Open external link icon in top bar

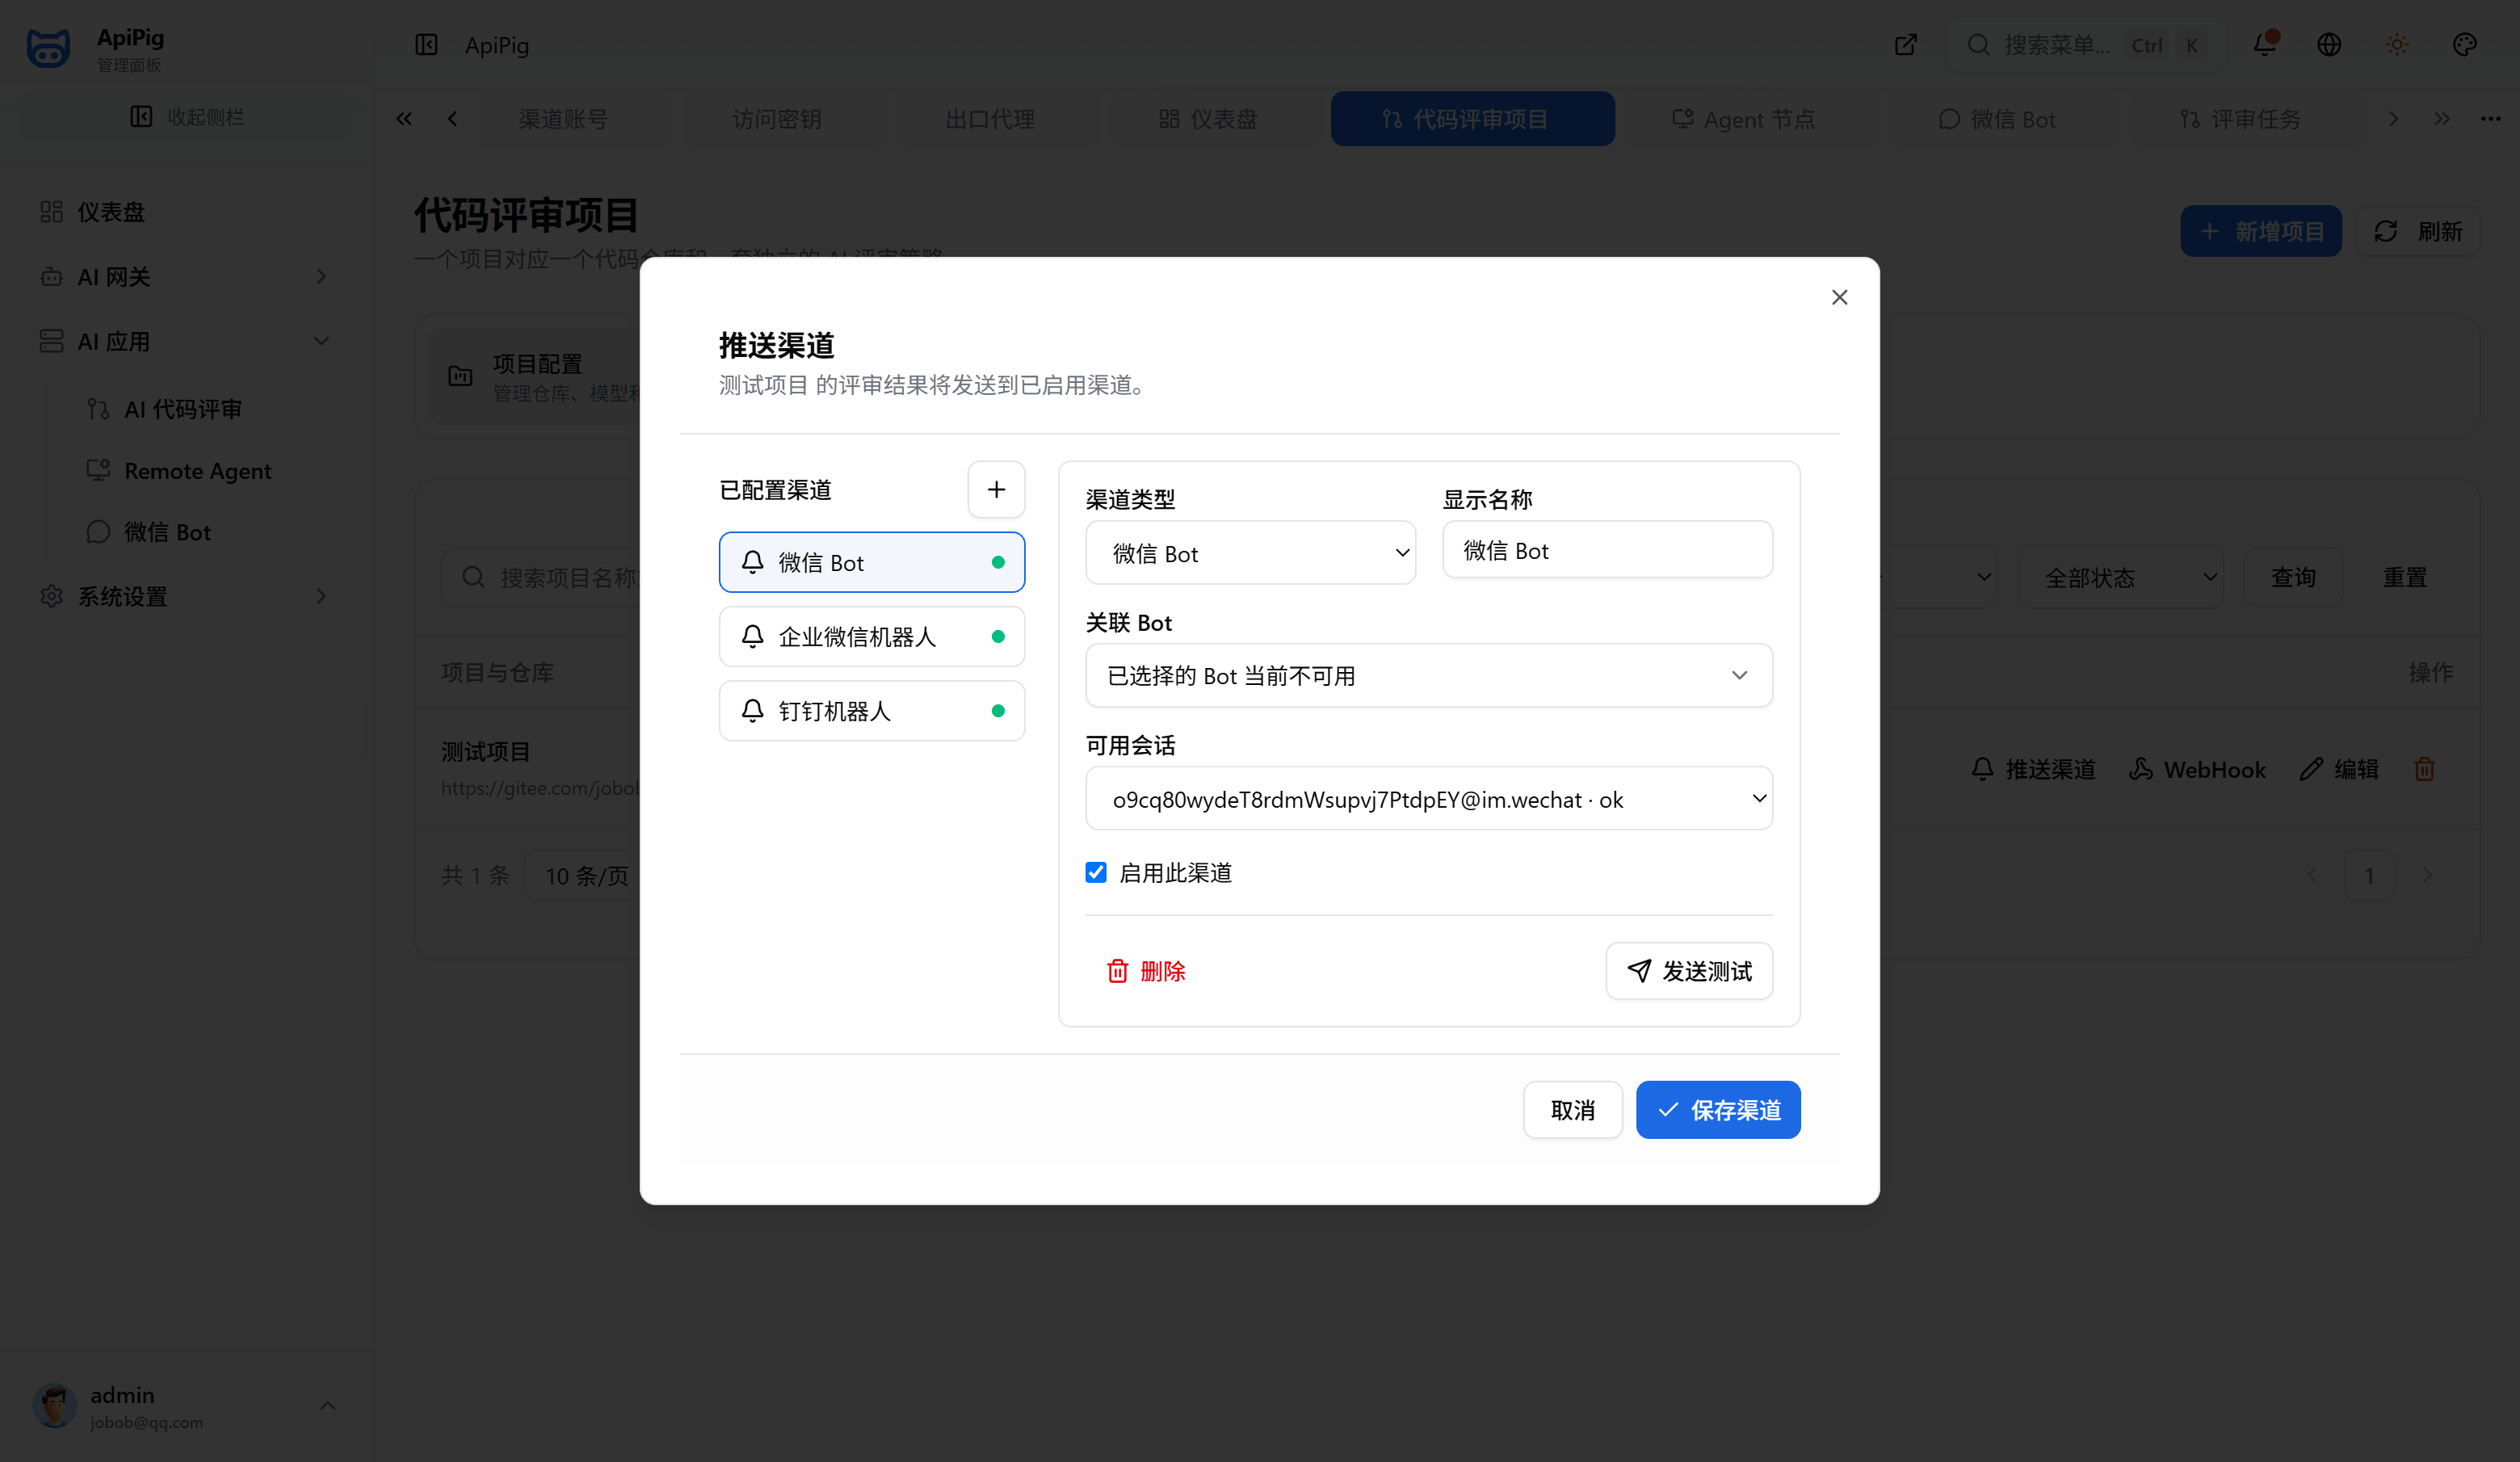1906,45
